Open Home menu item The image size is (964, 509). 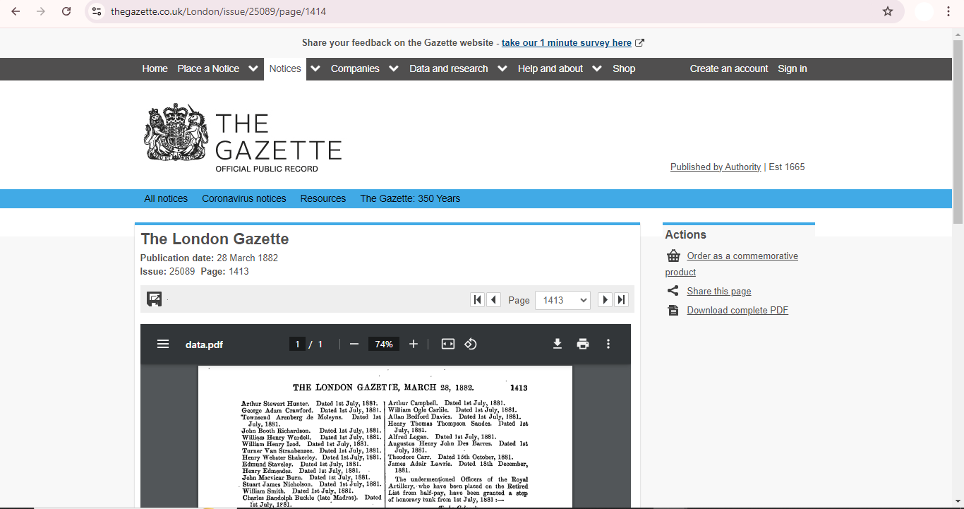155,68
